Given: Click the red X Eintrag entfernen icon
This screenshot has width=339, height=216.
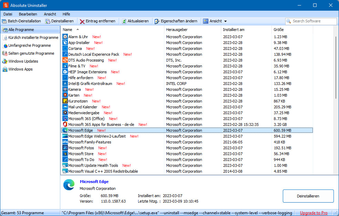Looking at the screenshot, I should click(x=82, y=21).
